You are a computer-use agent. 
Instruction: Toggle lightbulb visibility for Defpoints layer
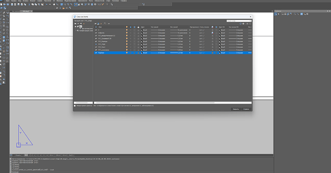(x=127, y=33)
